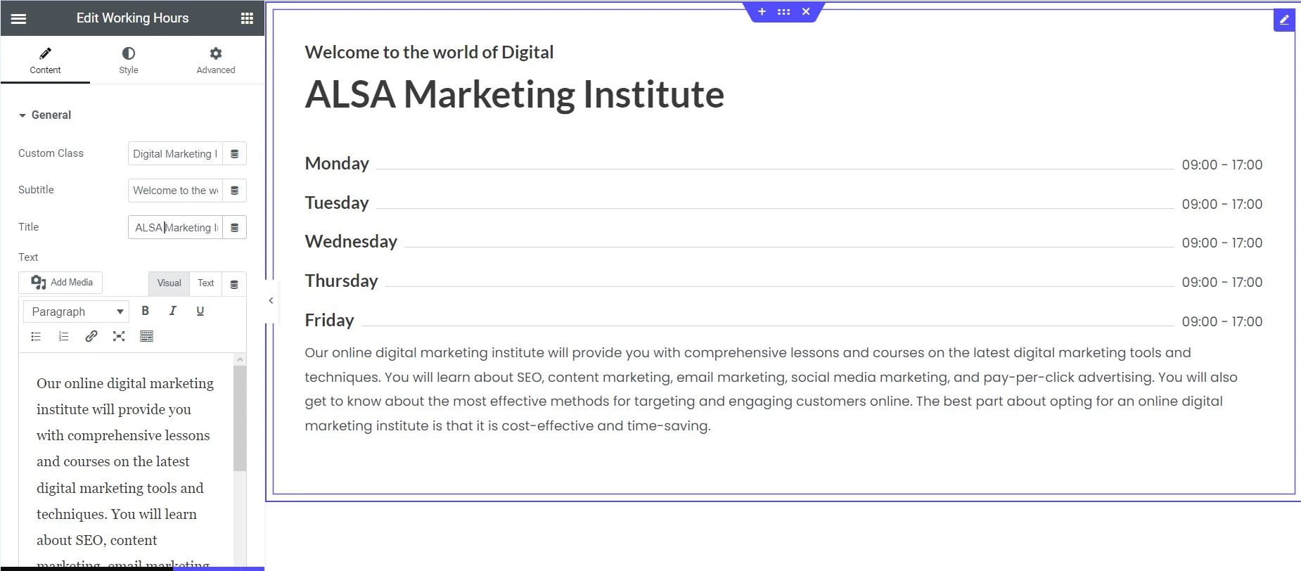Switch editor to Text mode
The height and width of the screenshot is (571, 1301).
(x=205, y=283)
